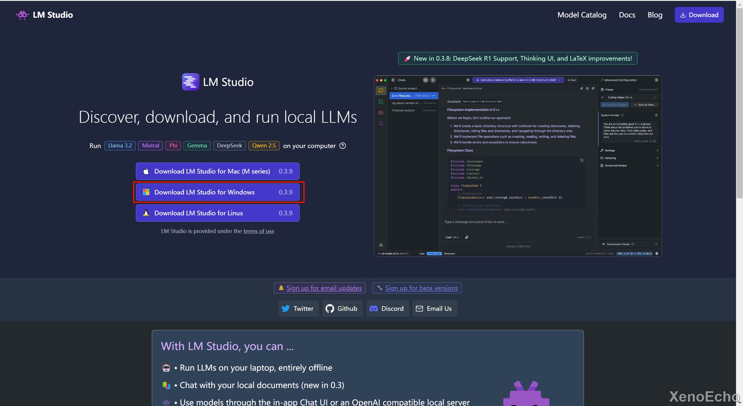The height and width of the screenshot is (406, 743).
Task: Click the top-right Download button
Action: 699,15
